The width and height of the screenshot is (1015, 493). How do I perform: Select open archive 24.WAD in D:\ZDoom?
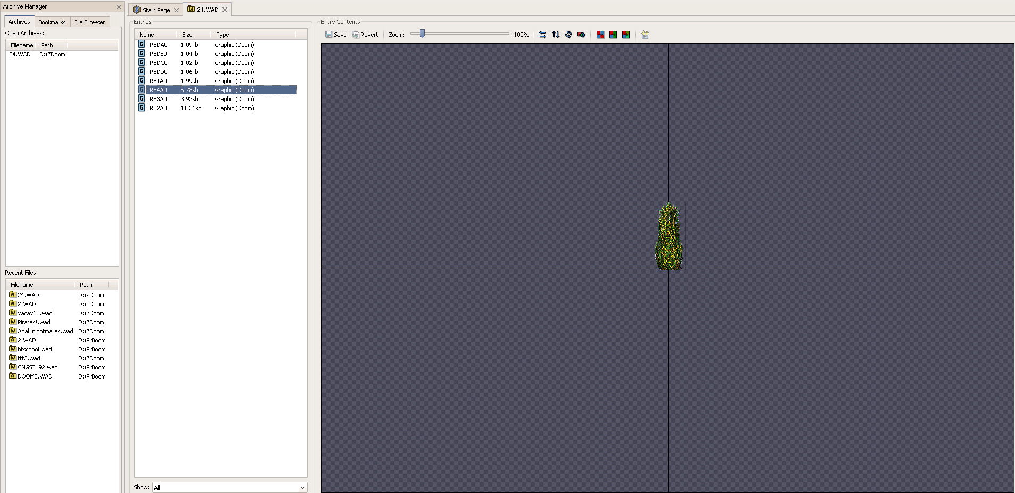click(x=62, y=54)
